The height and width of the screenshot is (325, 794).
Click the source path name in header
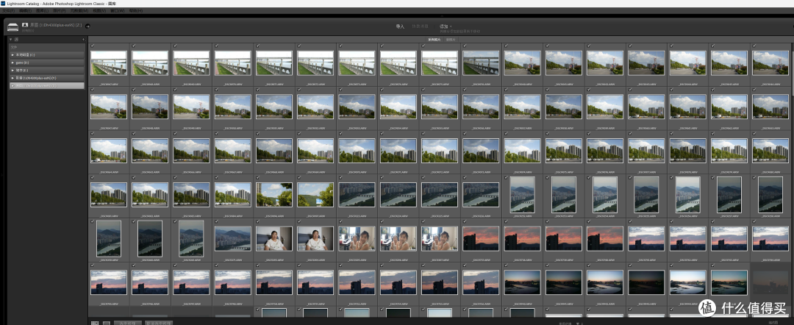click(x=56, y=25)
